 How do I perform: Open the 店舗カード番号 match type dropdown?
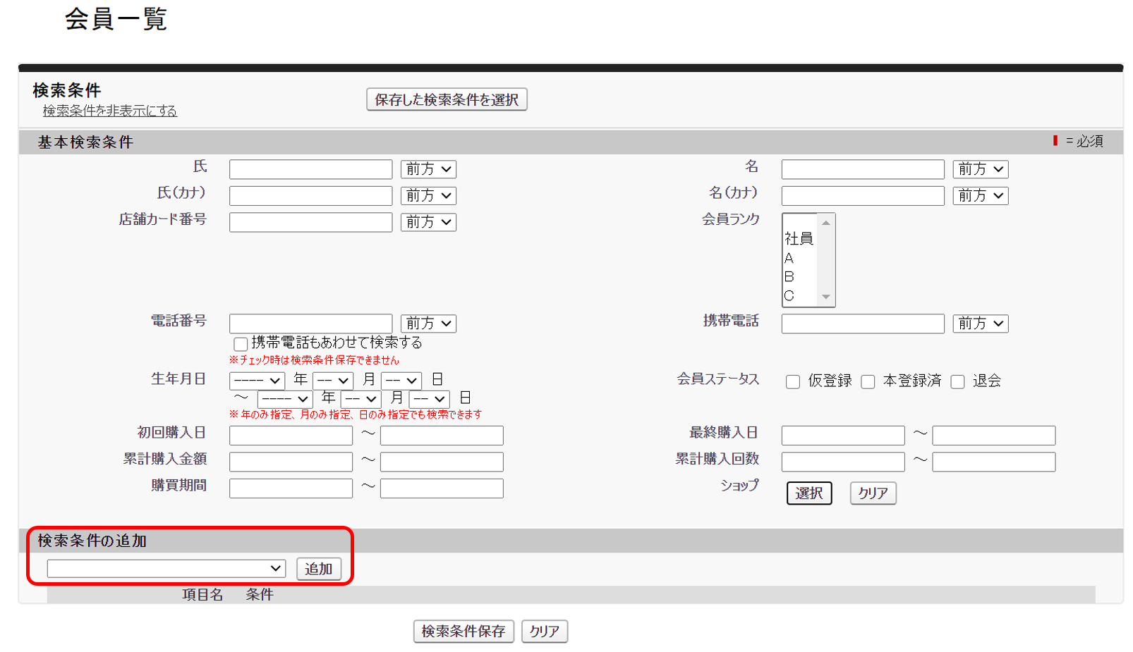(x=427, y=222)
